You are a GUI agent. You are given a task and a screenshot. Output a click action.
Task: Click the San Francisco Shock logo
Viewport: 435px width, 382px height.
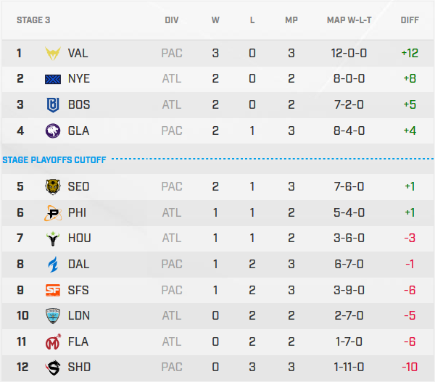pos(53,290)
